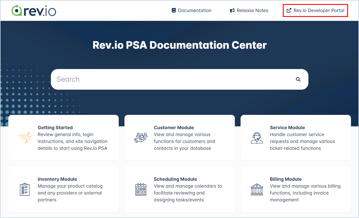The height and width of the screenshot is (218, 359).
Task: Open the Scheduling Module title link
Action: (x=175, y=179)
